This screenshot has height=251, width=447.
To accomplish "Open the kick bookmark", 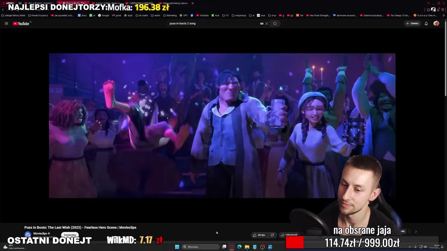I will 215,15.
